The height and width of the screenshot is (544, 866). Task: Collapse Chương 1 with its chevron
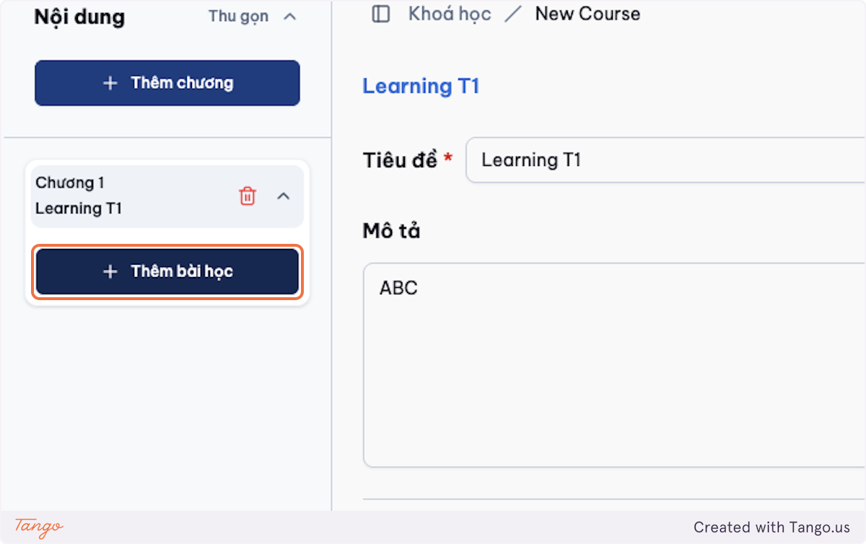tap(284, 196)
